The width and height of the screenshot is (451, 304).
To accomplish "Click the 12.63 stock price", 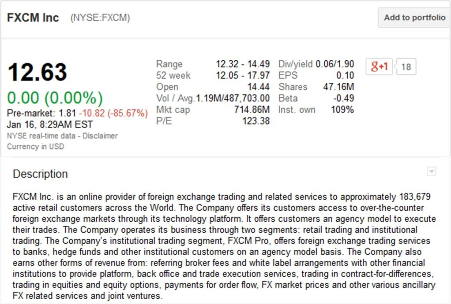I will [38, 72].
